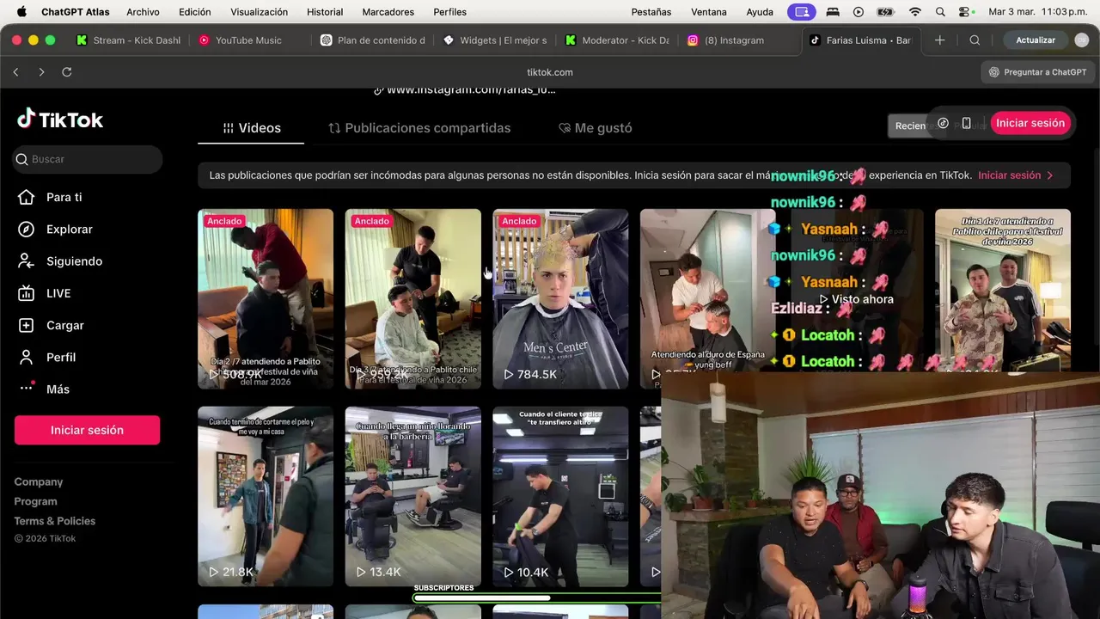This screenshot has height=619, width=1100.
Task: Open the Program footer link
Action: pyautogui.click(x=35, y=501)
